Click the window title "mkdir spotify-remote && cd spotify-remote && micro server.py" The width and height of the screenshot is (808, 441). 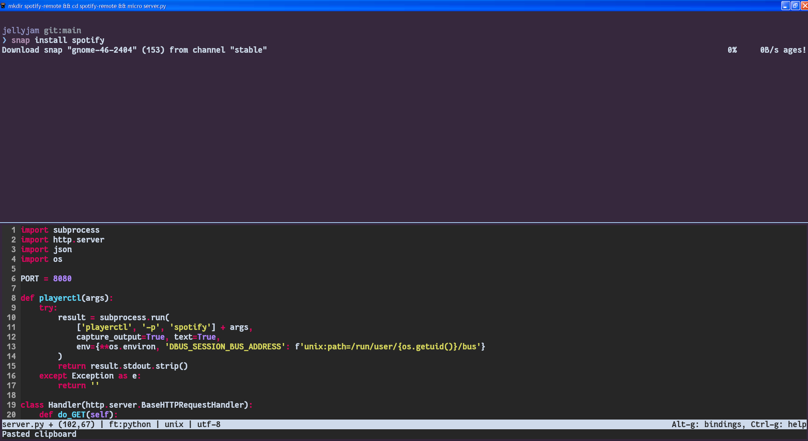87,6
